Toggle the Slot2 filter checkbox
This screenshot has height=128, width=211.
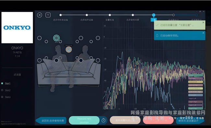click(x=2, y=90)
